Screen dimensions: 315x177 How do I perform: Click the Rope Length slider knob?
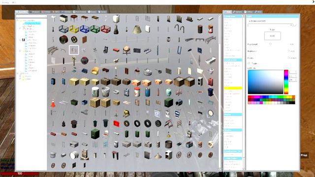coord(270,44)
